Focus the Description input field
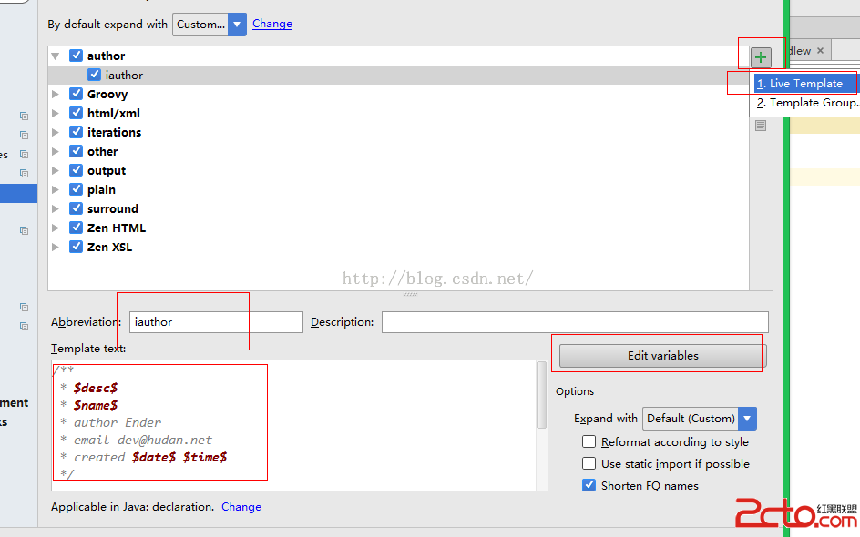Image resolution: width=860 pixels, height=537 pixels. tap(575, 322)
